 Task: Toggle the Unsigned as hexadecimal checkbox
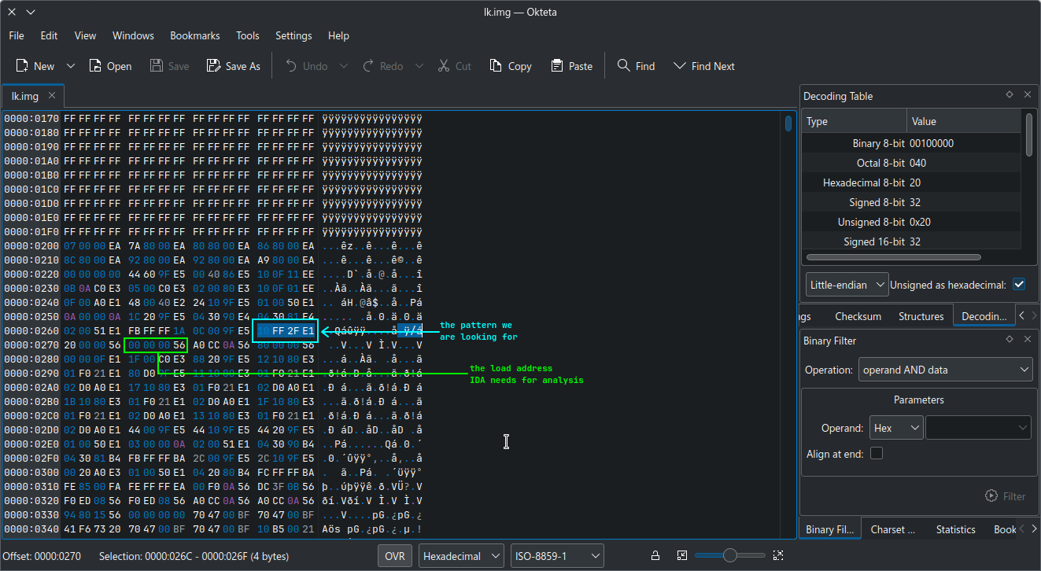click(x=1020, y=284)
